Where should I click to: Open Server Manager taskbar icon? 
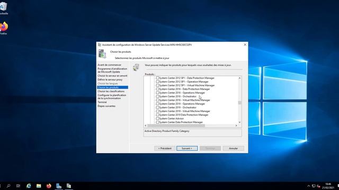click(x=59, y=186)
